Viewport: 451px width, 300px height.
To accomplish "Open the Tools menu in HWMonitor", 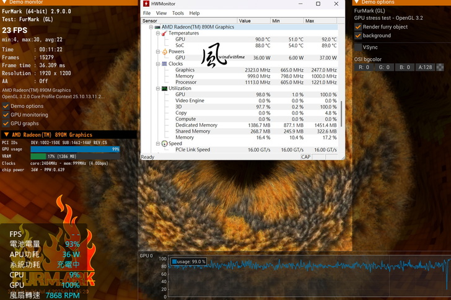I will tap(178, 13).
